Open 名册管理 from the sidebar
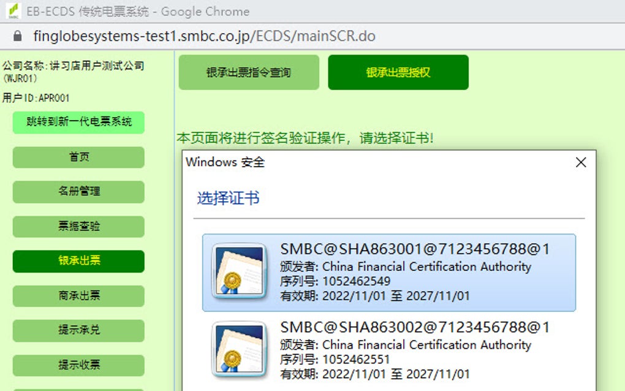This screenshot has height=391, width=625. click(x=78, y=192)
